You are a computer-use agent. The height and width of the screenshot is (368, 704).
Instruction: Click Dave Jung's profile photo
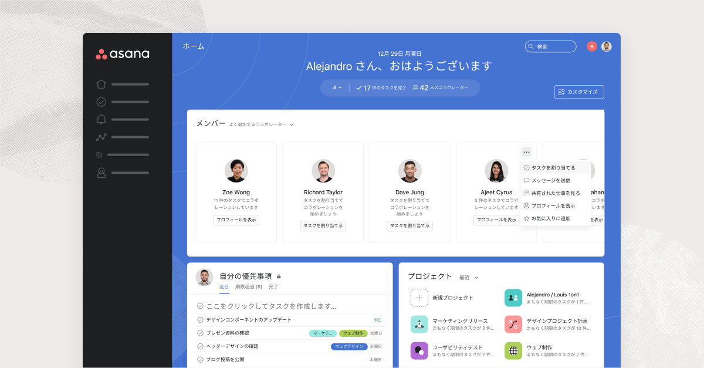(x=410, y=171)
